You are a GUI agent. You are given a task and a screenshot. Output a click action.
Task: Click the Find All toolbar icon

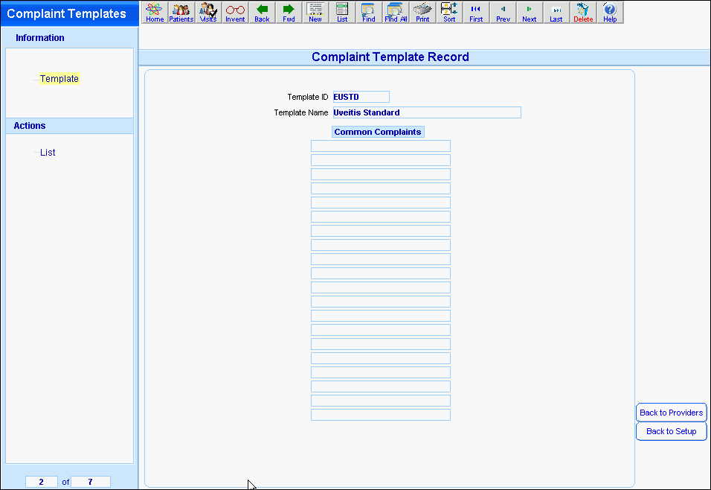coord(396,12)
